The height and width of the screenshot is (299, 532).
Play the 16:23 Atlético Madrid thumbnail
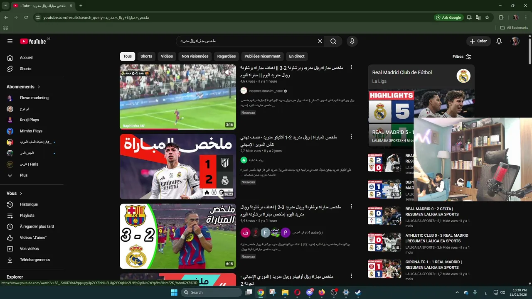[178, 167]
